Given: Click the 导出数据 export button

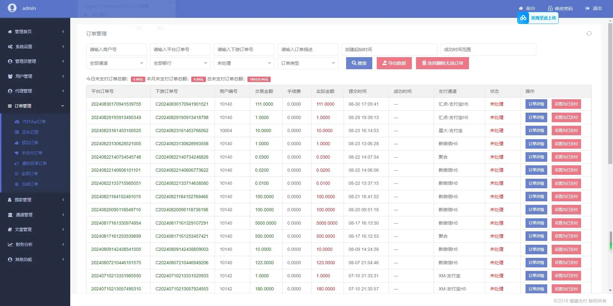Looking at the screenshot, I should (x=394, y=63).
